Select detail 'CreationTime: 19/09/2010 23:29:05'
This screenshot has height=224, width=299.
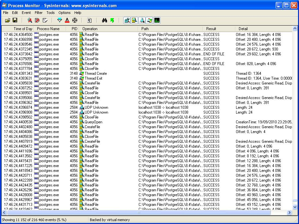[264, 122]
